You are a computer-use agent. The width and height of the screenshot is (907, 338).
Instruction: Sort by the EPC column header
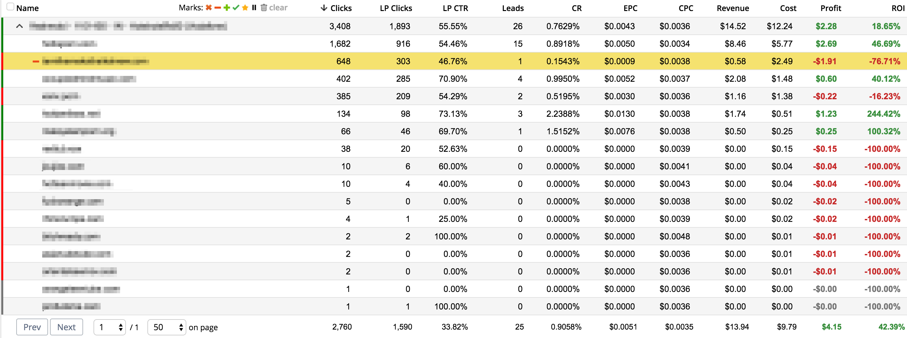[630, 8]
